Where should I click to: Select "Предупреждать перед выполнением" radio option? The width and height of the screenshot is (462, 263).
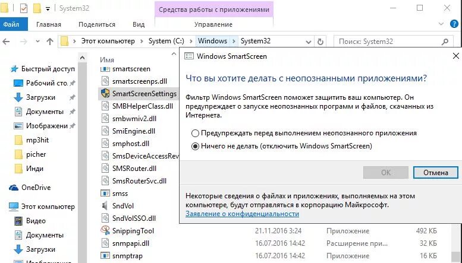tap(194, 133)
